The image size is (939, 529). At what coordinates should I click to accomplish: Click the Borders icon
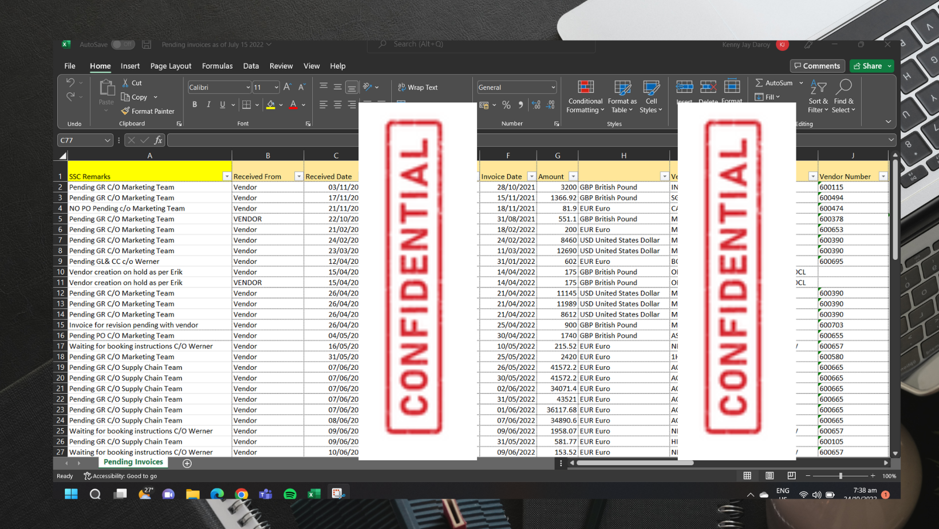[247, 105]
